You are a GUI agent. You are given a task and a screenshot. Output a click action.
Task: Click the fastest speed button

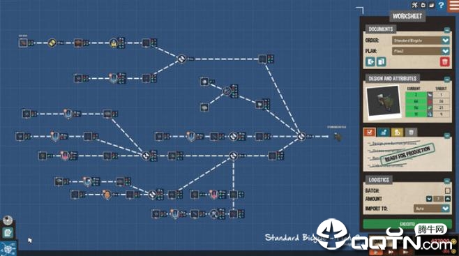(405, 252)
